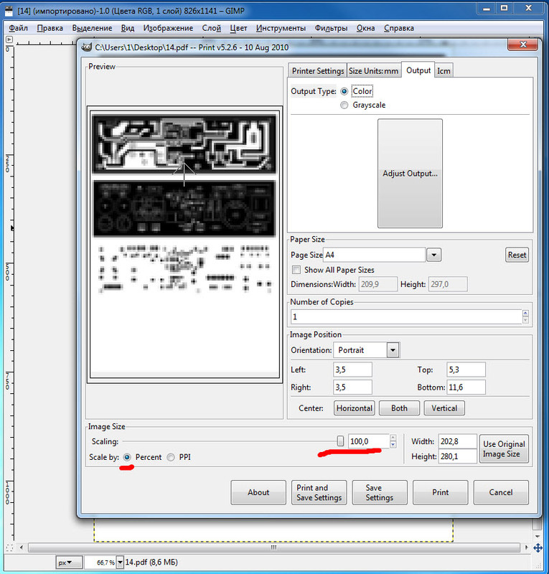Open the Слой menu
The image size is (549, 574).
click(211, 28)
